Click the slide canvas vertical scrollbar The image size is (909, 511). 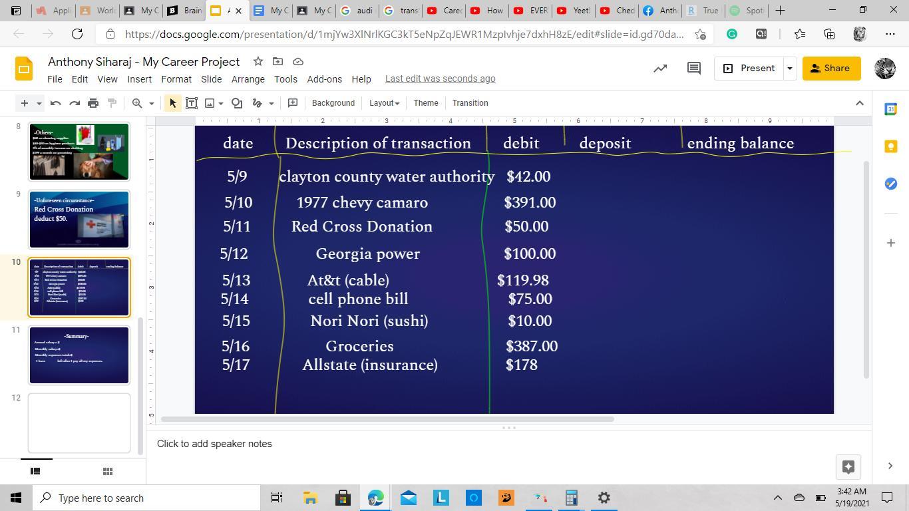click(x=866, y=269)
